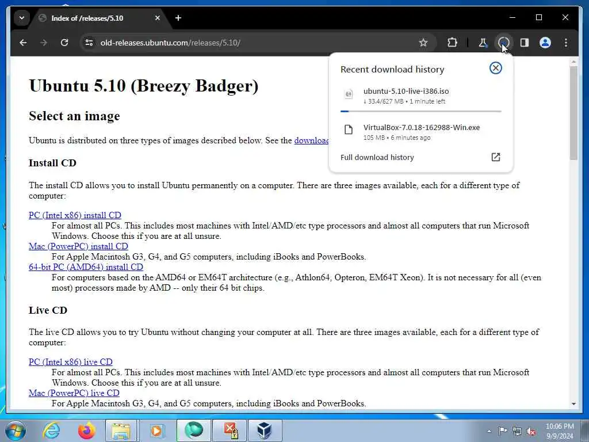
Task: Open a new tab with plus button
Action: click(x=178, y=18)
